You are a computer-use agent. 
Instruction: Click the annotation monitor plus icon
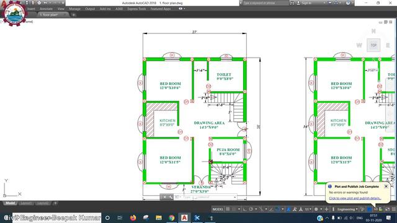point(327,209)
